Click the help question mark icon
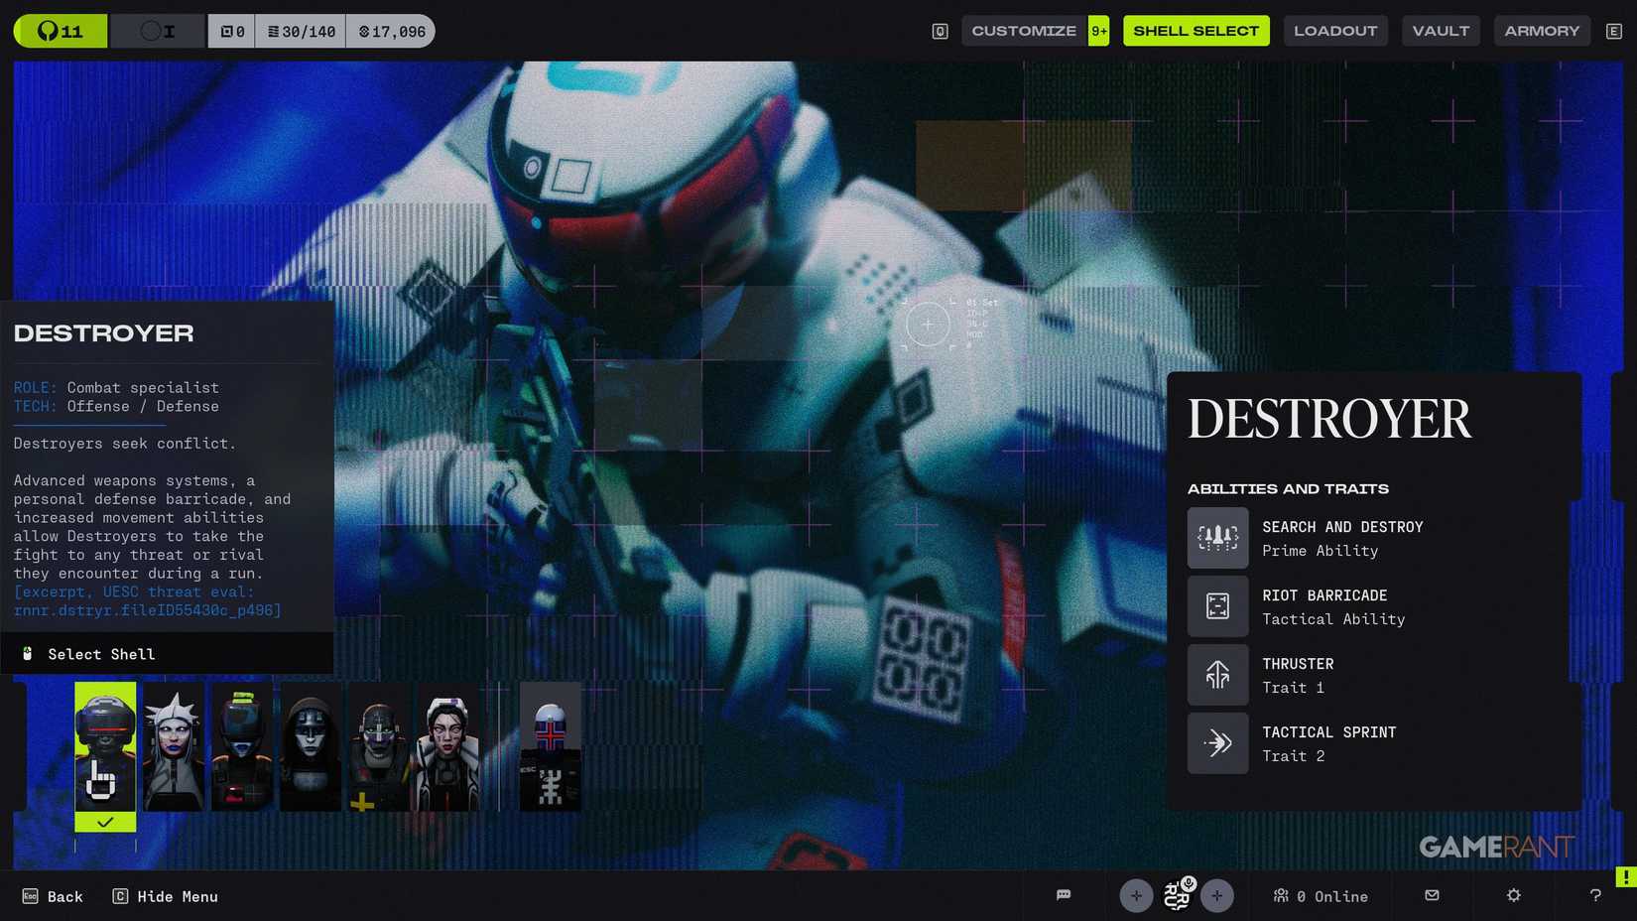The width and height of the screenshot is (1637, 921). click(1595, 896)
